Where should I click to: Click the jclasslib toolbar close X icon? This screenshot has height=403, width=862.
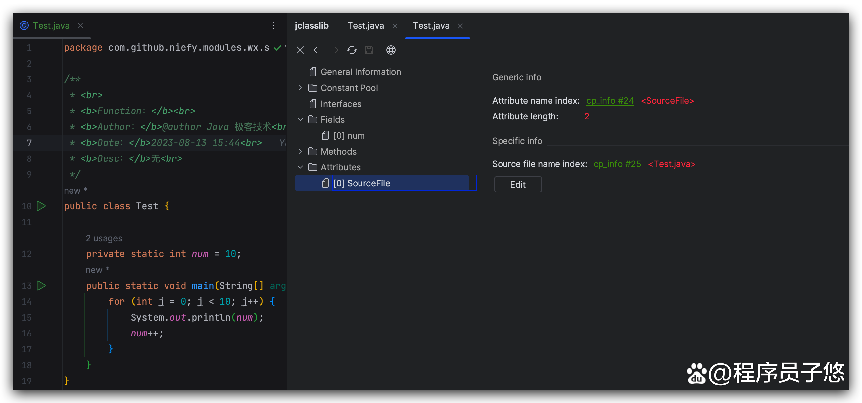[x=300, y=50]
